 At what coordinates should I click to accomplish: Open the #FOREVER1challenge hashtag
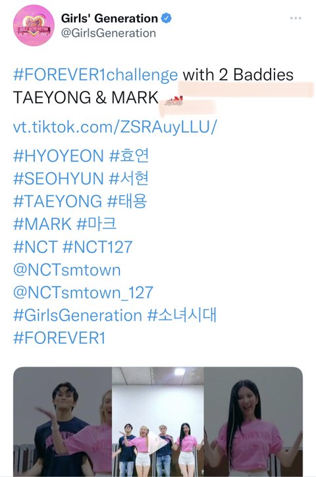coord(95,75)
